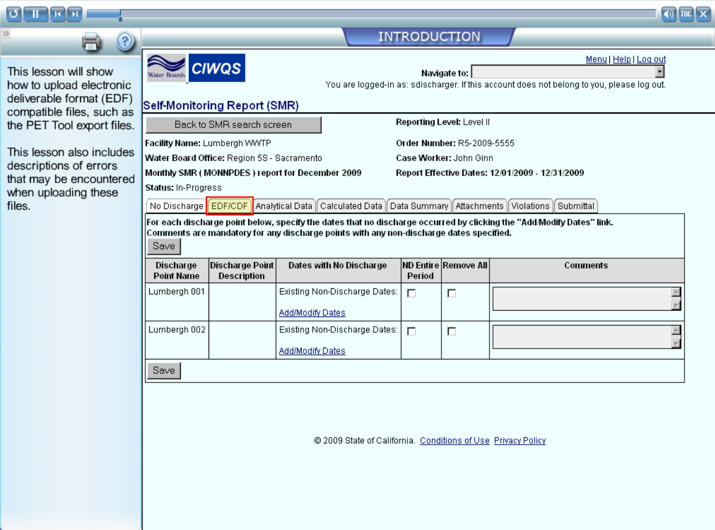Viewport: 715px width, 530px height.
Task: Click the Self-Monitoring Report (SMR) heading
Action: [221, 106]
